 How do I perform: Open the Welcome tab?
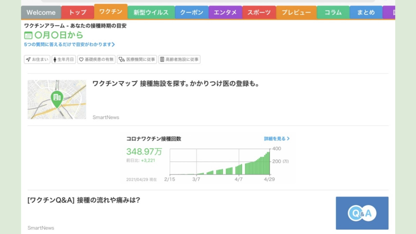click(x=41, y=12)
